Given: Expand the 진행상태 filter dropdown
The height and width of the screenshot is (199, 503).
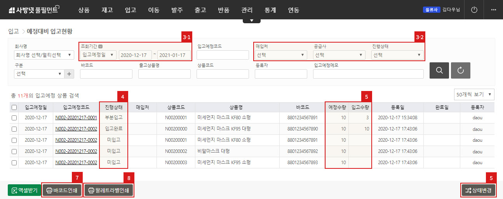Looking at the screenshot, I should (397, 55).
